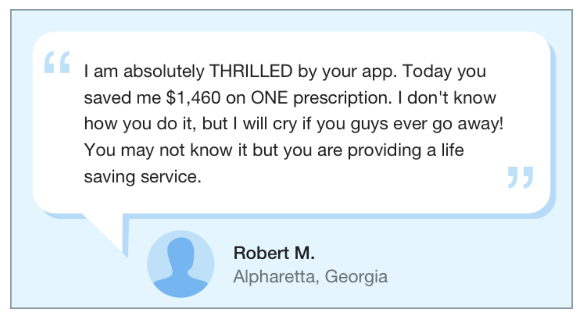
Task: Click the phrase 'I will cry'
Action: click(x=265, y=124)
